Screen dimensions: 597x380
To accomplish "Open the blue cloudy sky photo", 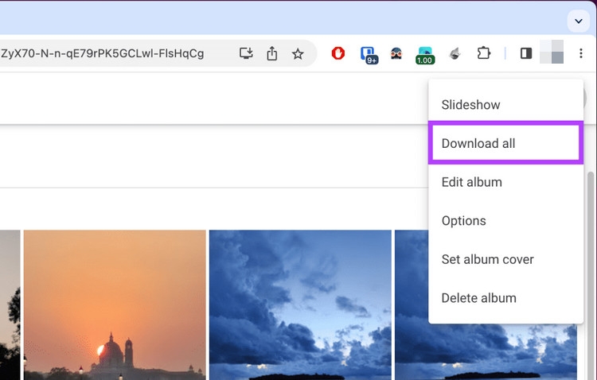I will [x=300, y=304].
